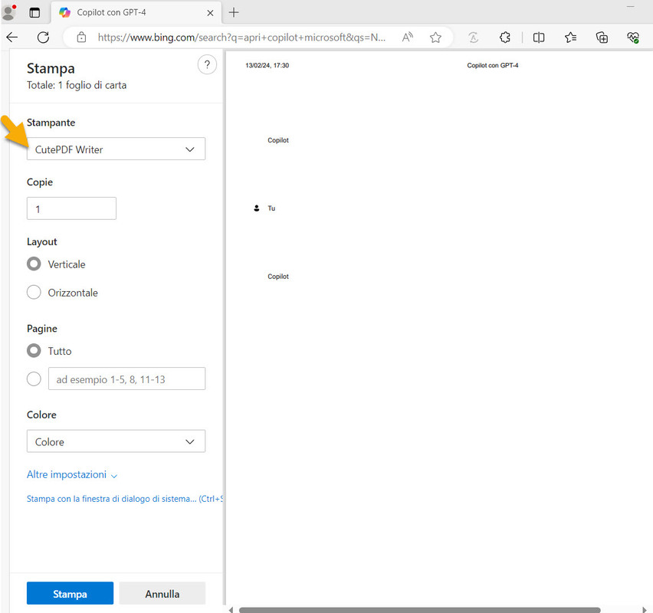The height and width of the screenshot is (613, 653).
Task: Activate the Read aloud icon
Action: [x=407, y=38]
